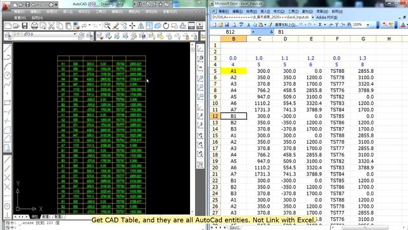Screen dimensions: 408x230
Task: Click cell 3788.9 in Excel row 8 column G
Action: (x=363, y=90)
